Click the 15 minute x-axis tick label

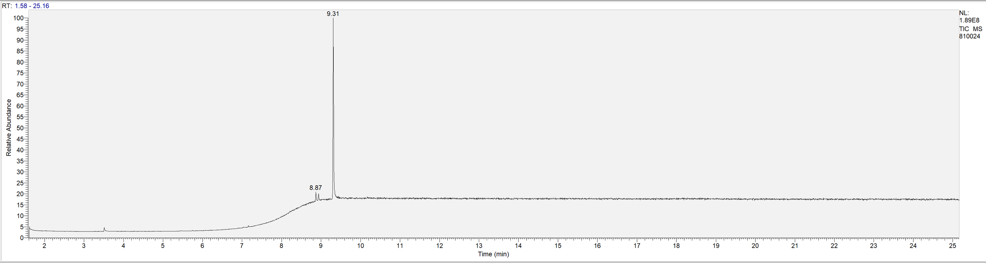click(558, 246)
